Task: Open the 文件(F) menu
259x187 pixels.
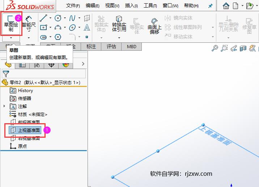Action: pos(73,6)
